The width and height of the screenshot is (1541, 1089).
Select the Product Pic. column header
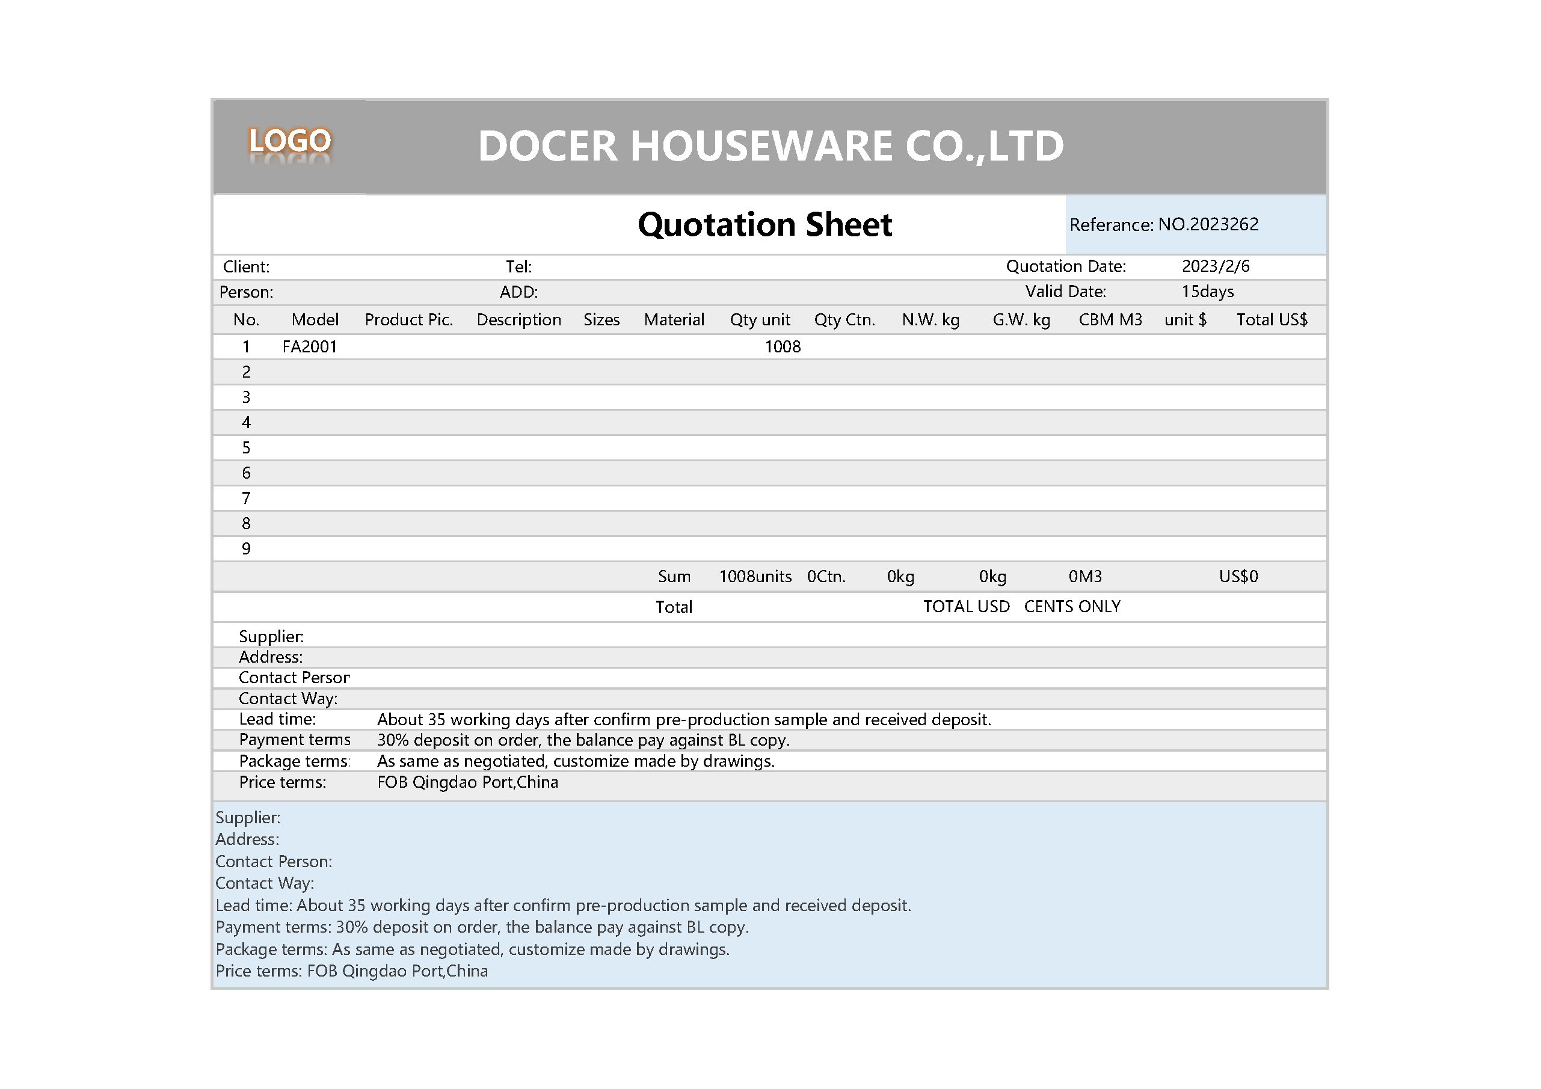pos(409,320)
